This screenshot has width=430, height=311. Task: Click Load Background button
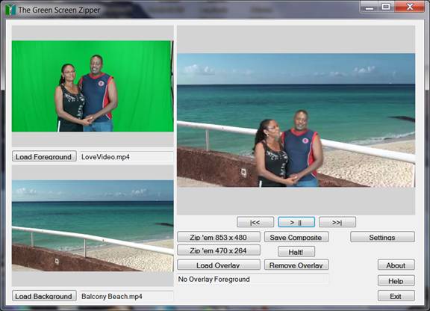click(44, 296)
